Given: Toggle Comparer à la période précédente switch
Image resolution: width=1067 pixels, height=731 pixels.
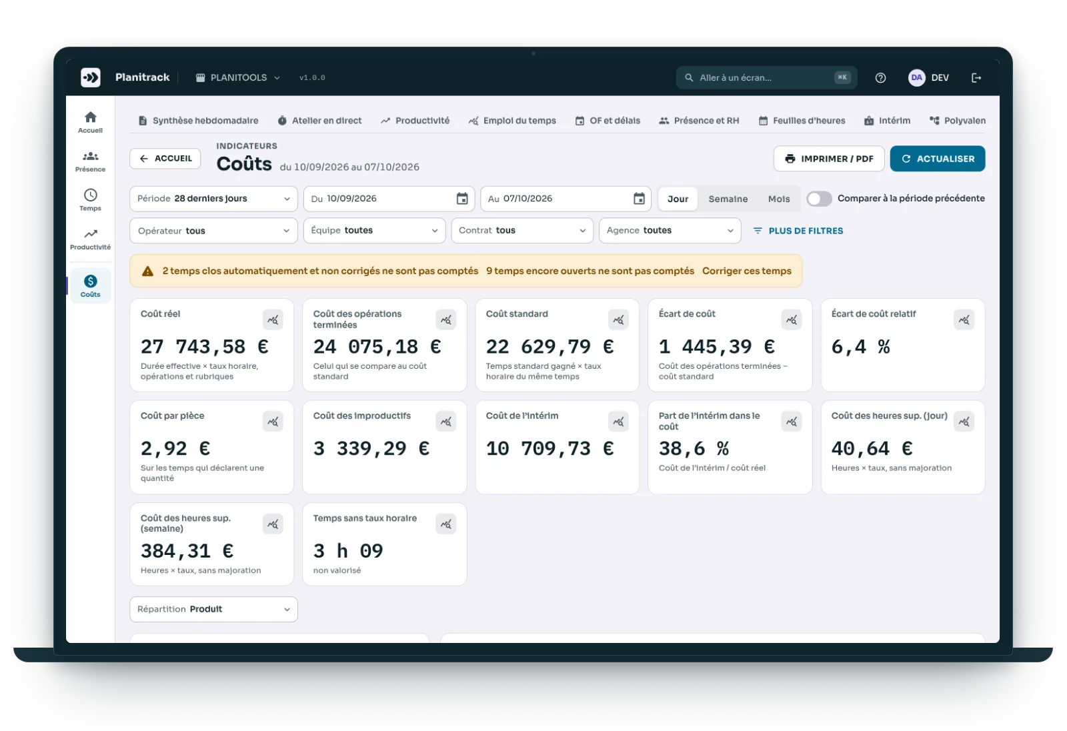Looking at the screenshot, I should (819, 199).
